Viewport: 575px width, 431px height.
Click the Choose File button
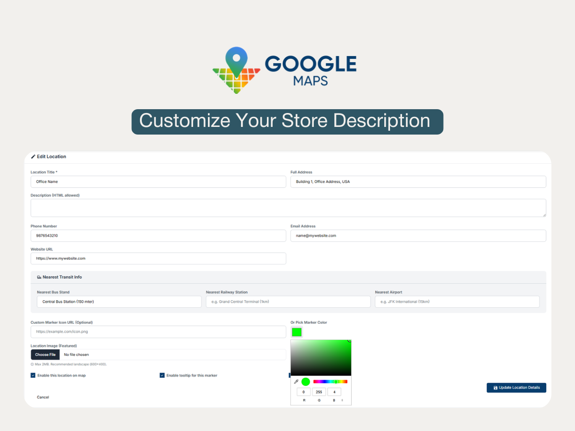coord(46,354)
